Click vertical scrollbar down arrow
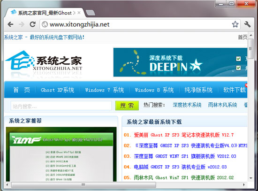Viewport: 258px width, 191px height. click(251, 178)
